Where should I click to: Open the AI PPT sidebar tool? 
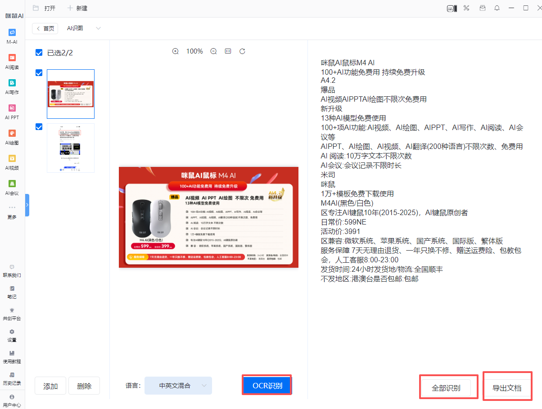point(12,112)
